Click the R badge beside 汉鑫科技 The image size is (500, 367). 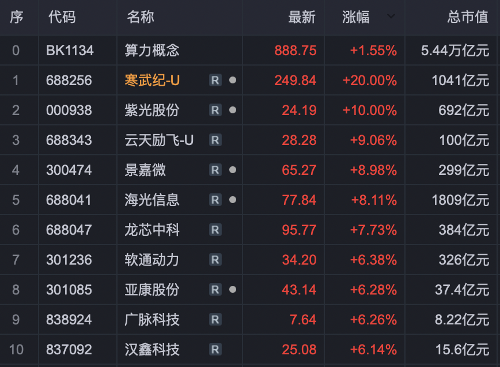(x=215, y=349)
